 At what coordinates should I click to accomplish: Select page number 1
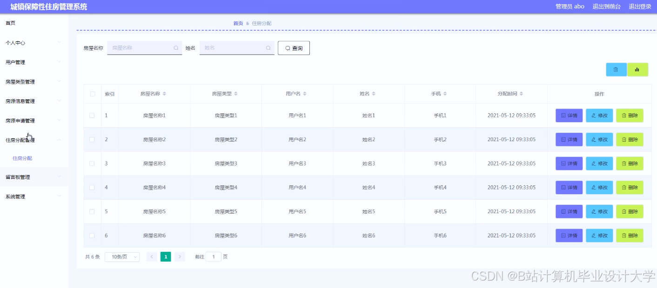coord(166,257)
